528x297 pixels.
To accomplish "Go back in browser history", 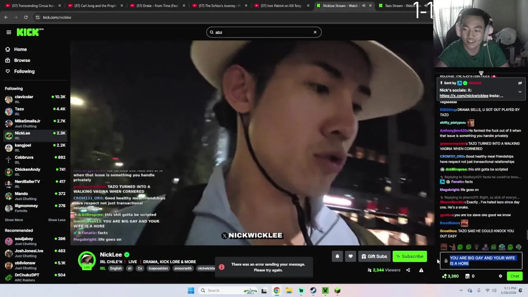I will (x=6, y=17).
